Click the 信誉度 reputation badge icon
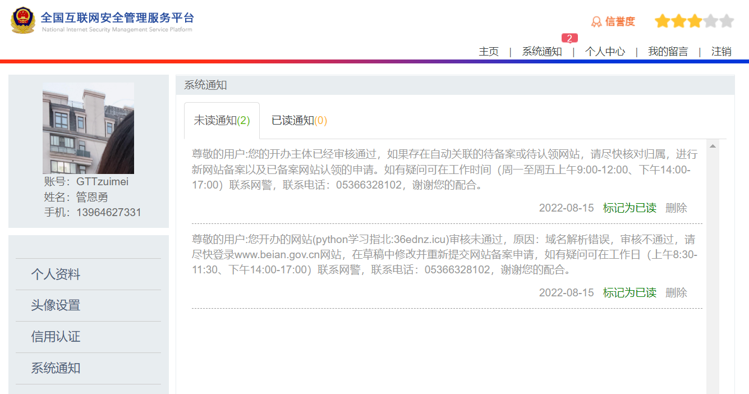The width and height of the screenshot is (749, 394). point(596,22)
